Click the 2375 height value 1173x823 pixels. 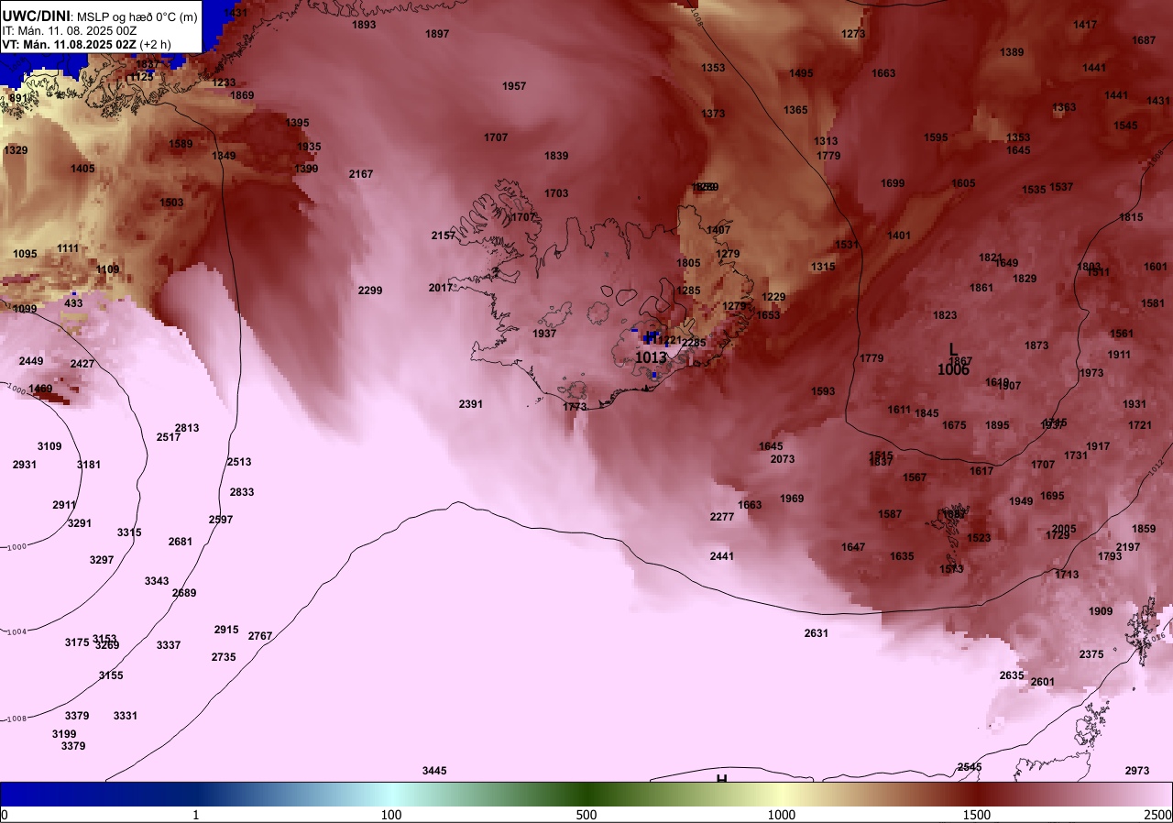(x=1091, y=654)
